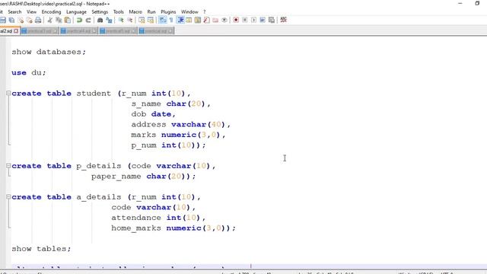
Task: Click the Save icon in toolbar
Action: pos(3,21)
